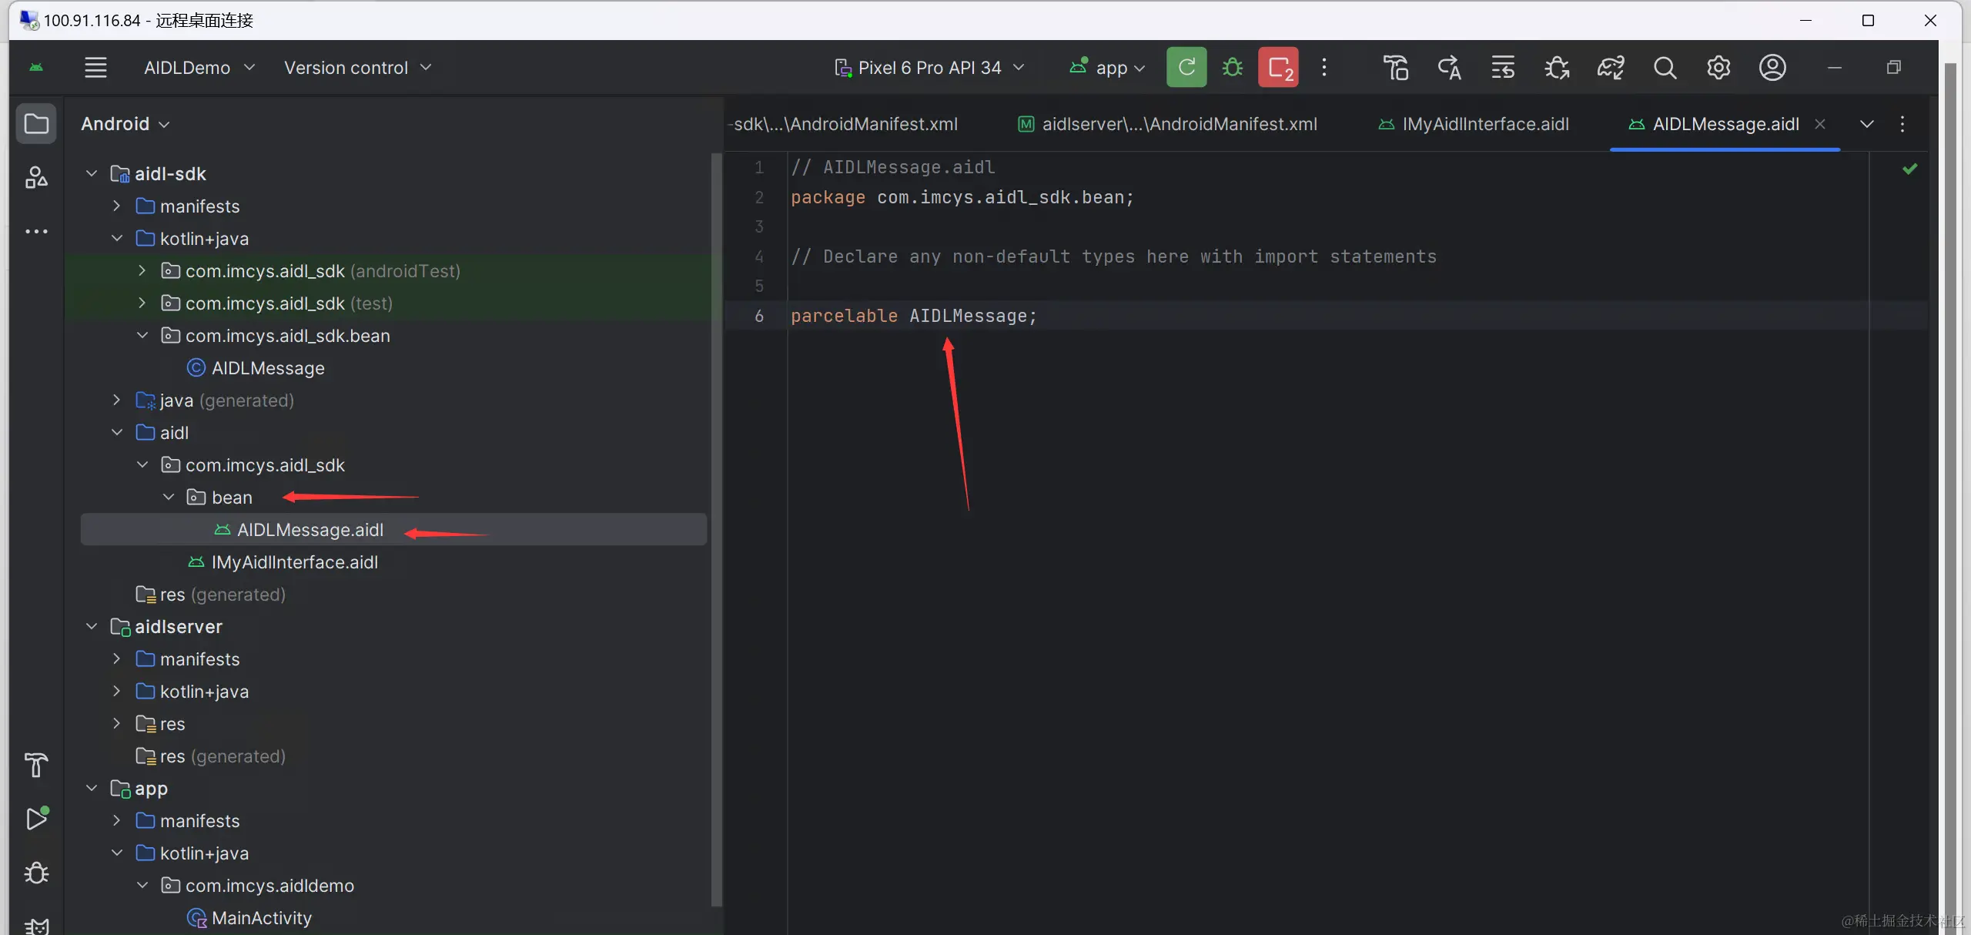This screenshot has height=935, width=1971.
Task: Click the Sync Project with Gradle Files icon
Action: tap(1611, 68)
